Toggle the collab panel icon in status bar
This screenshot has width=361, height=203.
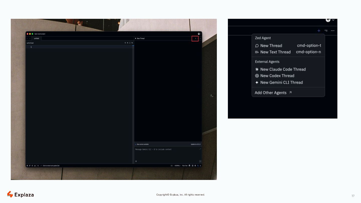coord(35,166)
